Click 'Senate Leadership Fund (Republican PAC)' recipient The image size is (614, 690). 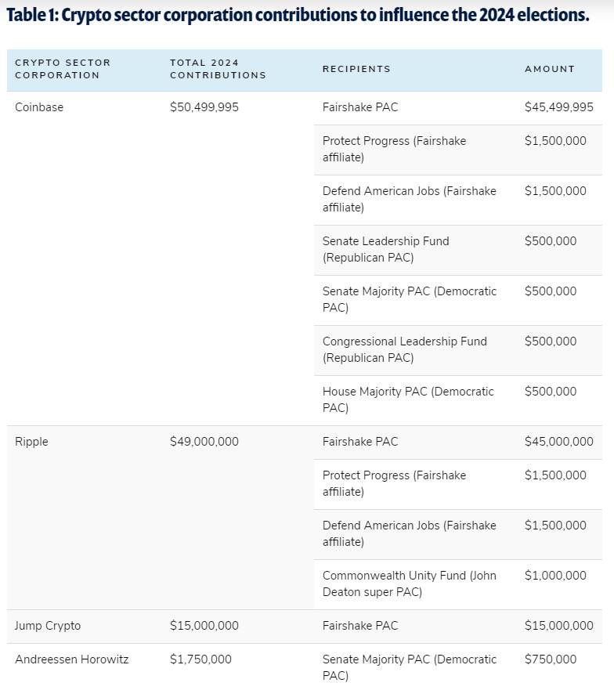tap(385, 250)
